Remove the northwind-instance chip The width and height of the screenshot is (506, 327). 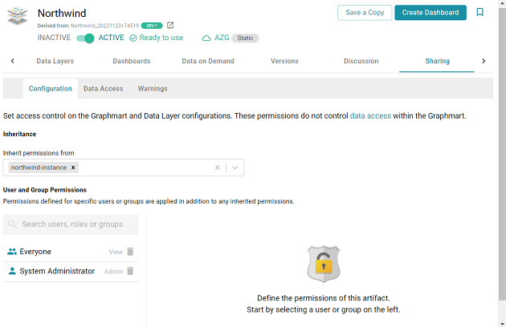(74, 168)
